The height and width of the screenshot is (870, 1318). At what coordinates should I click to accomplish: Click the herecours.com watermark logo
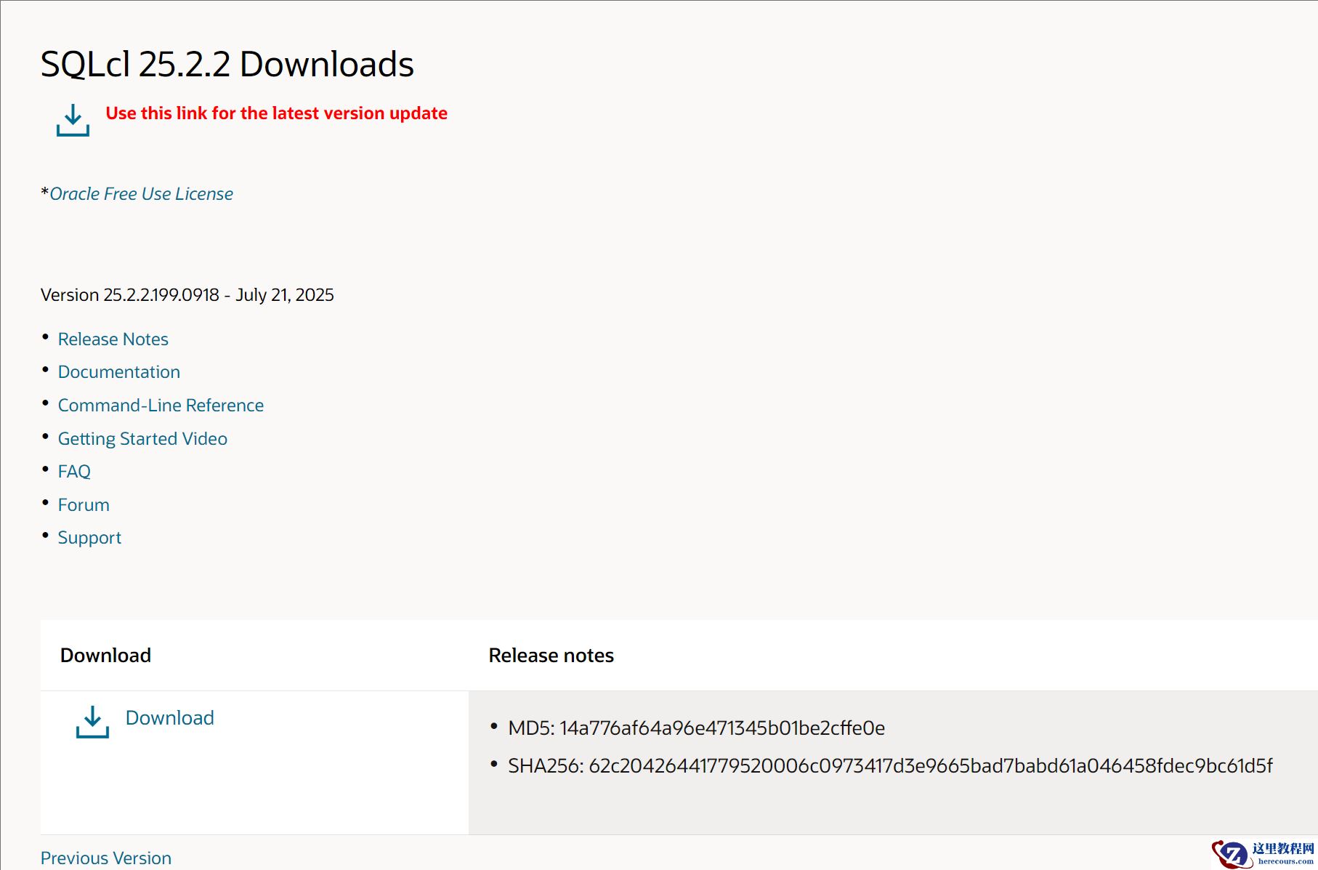coord(1263,854)
